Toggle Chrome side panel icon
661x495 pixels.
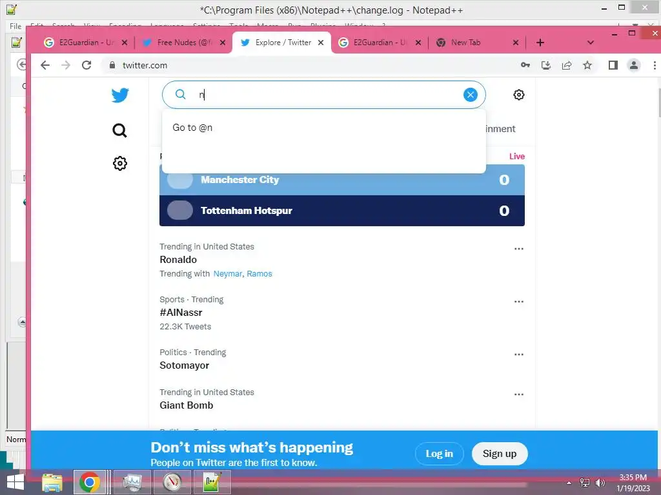click(x=613, y=65)
